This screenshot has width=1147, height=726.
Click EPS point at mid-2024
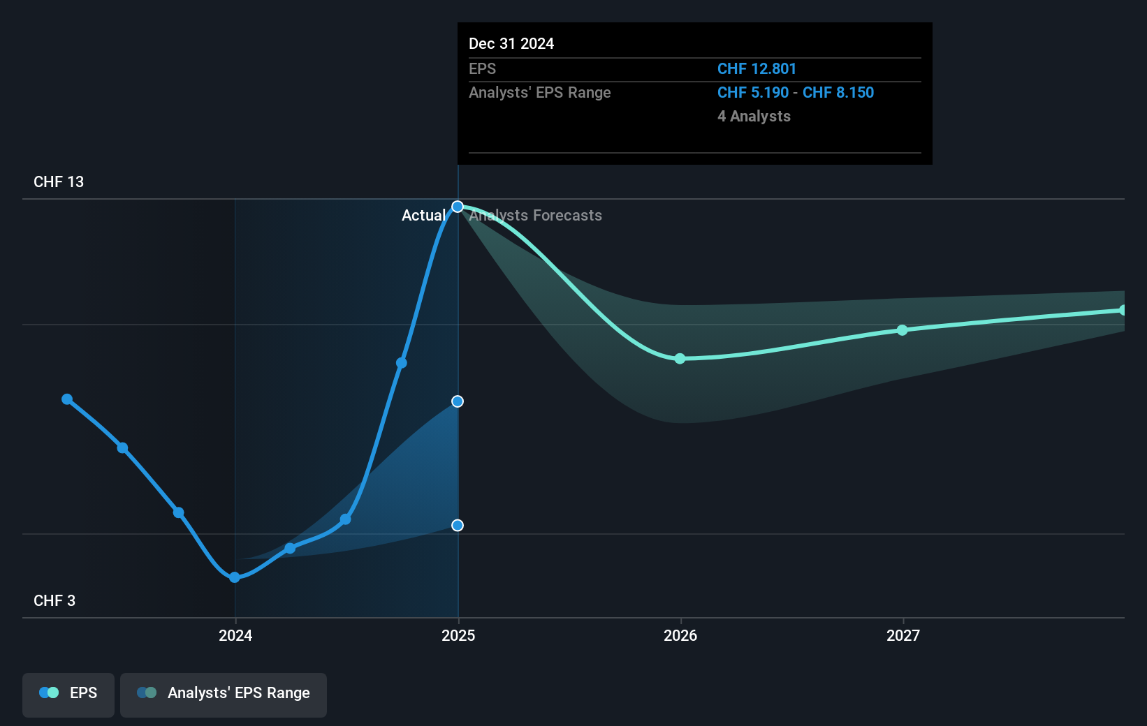pyautogui.click(x=345, y=519)
